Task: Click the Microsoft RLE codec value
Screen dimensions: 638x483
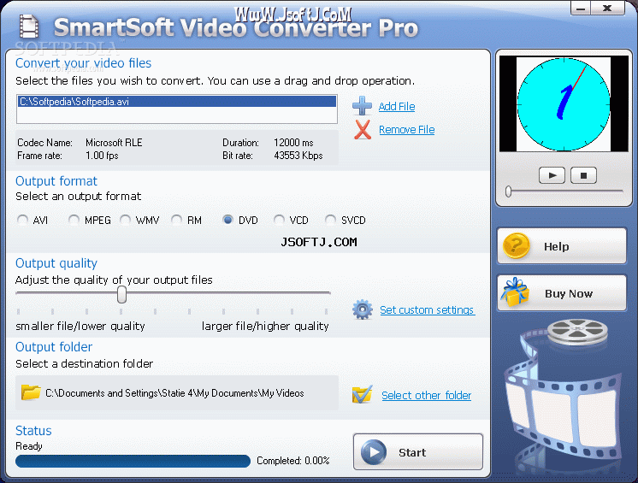Action: (x=114, y=143)
